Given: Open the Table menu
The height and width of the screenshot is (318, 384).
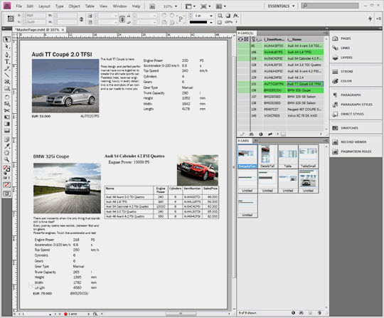Looking at the screenshot, I should tap(90, 6).
